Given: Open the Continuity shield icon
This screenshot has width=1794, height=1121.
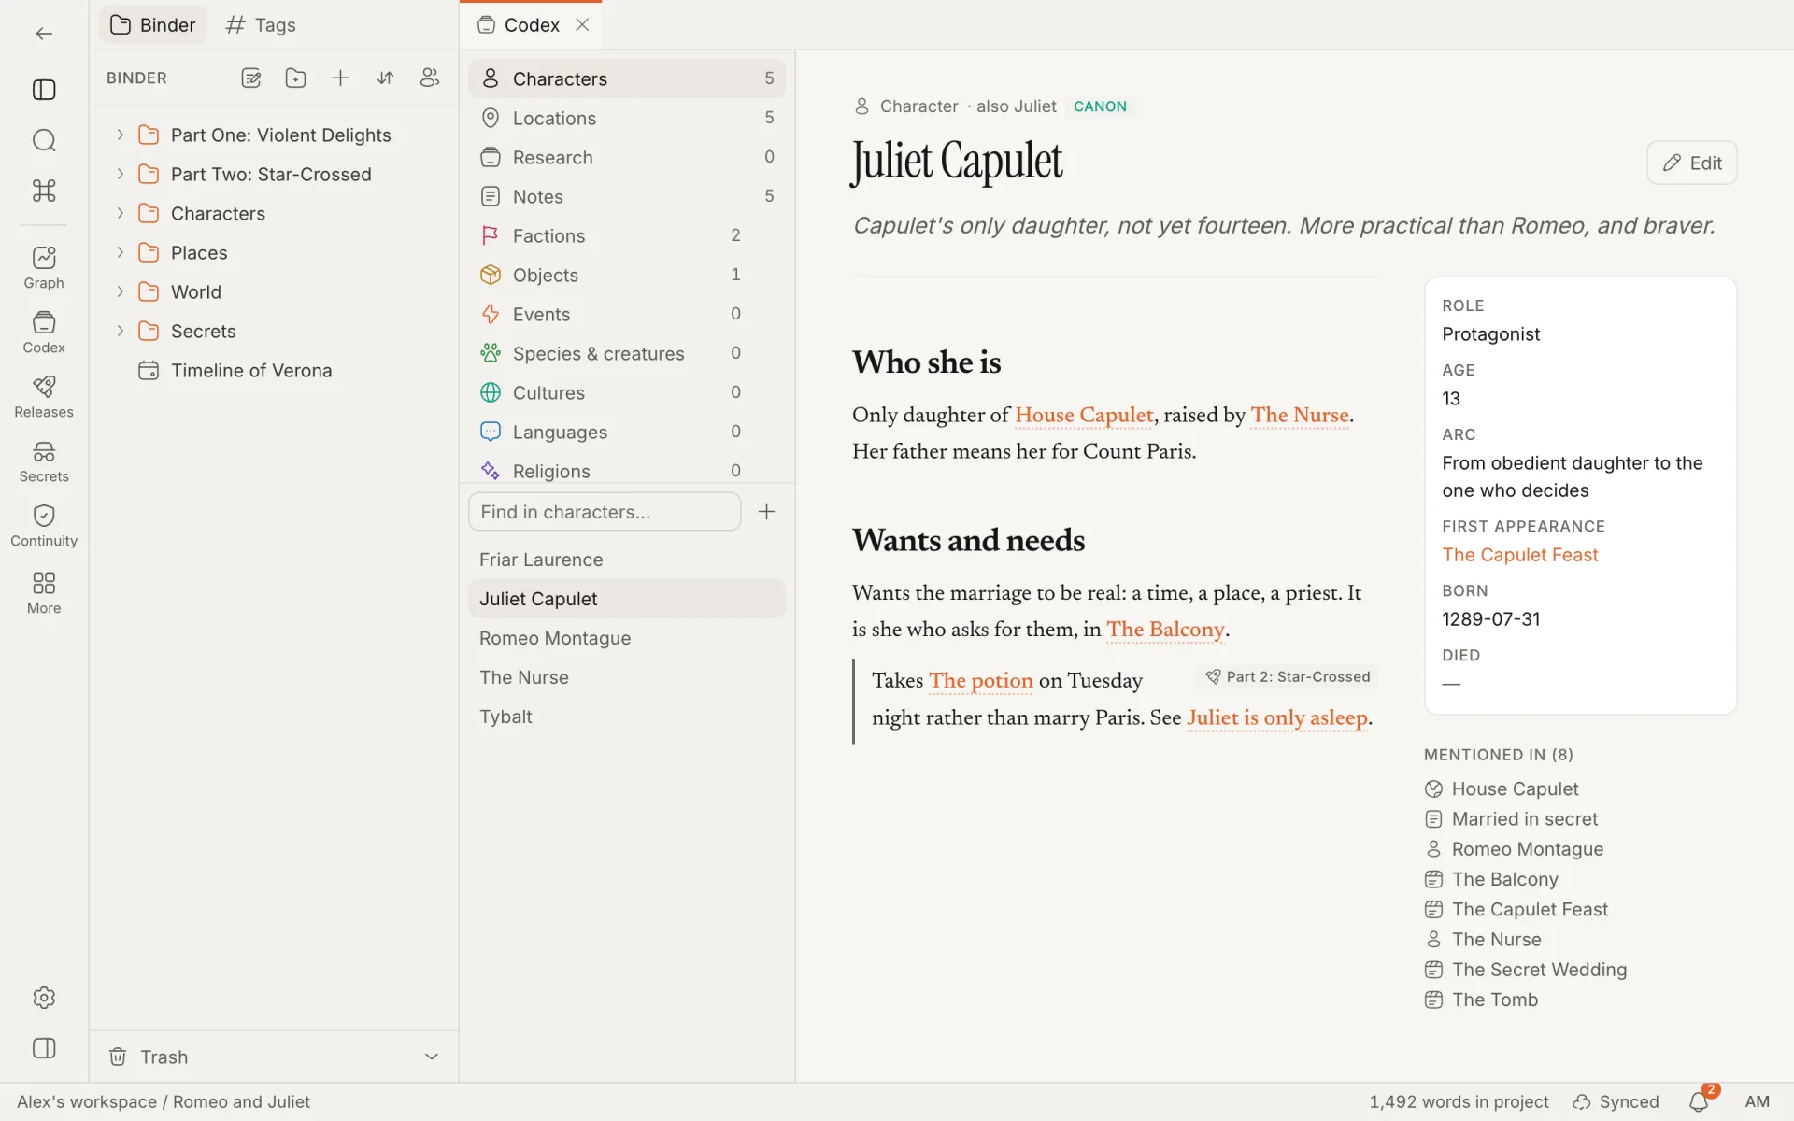Looking at the screenshot, I should [44, 525].
